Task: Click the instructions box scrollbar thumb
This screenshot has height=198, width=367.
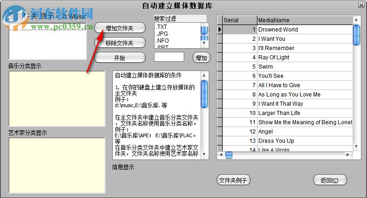Action: [x=204, y=94]
